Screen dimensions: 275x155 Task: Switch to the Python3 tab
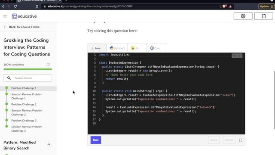pyautogui.click(x=117, y=48)
